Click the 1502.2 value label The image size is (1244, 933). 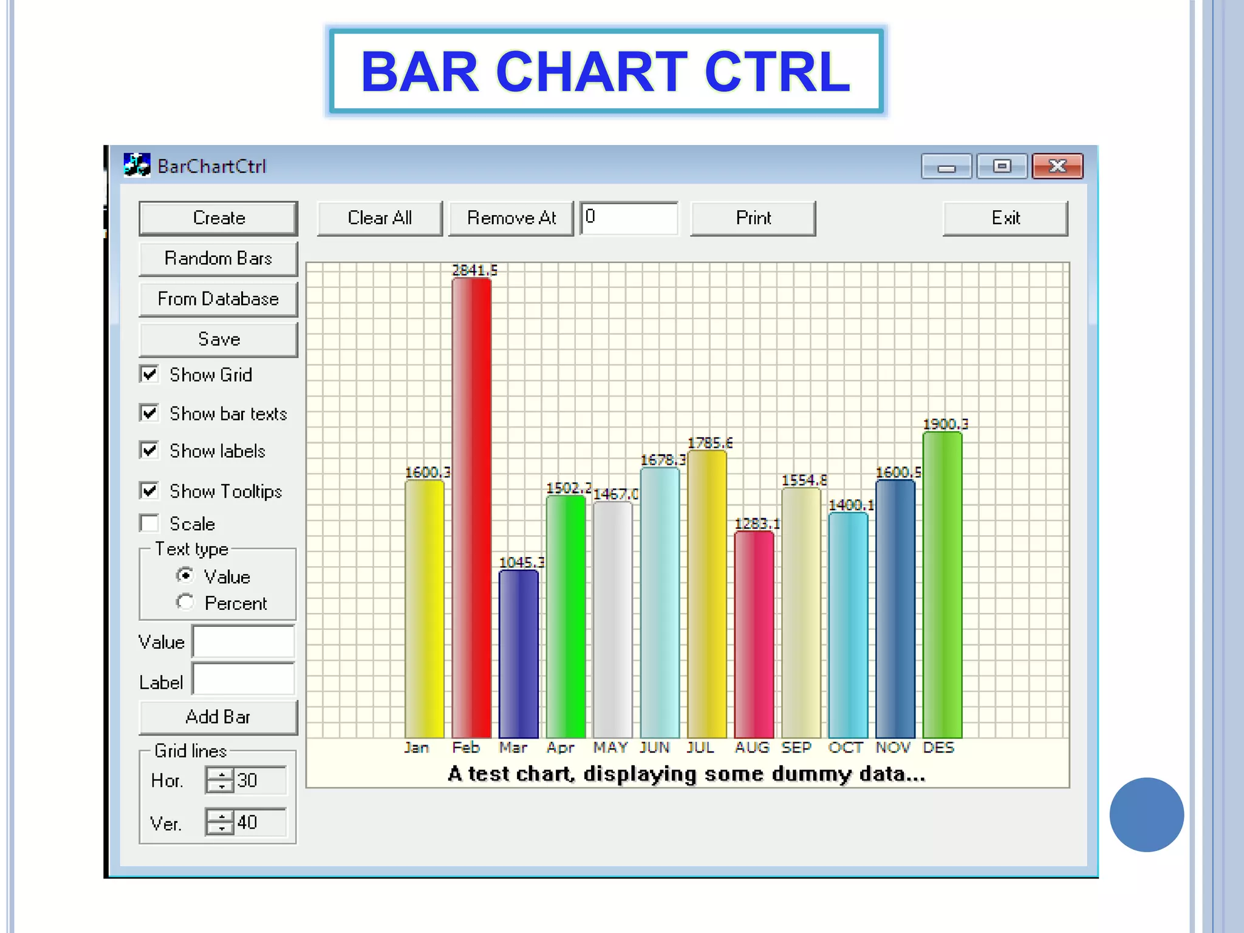click(569, 488)
